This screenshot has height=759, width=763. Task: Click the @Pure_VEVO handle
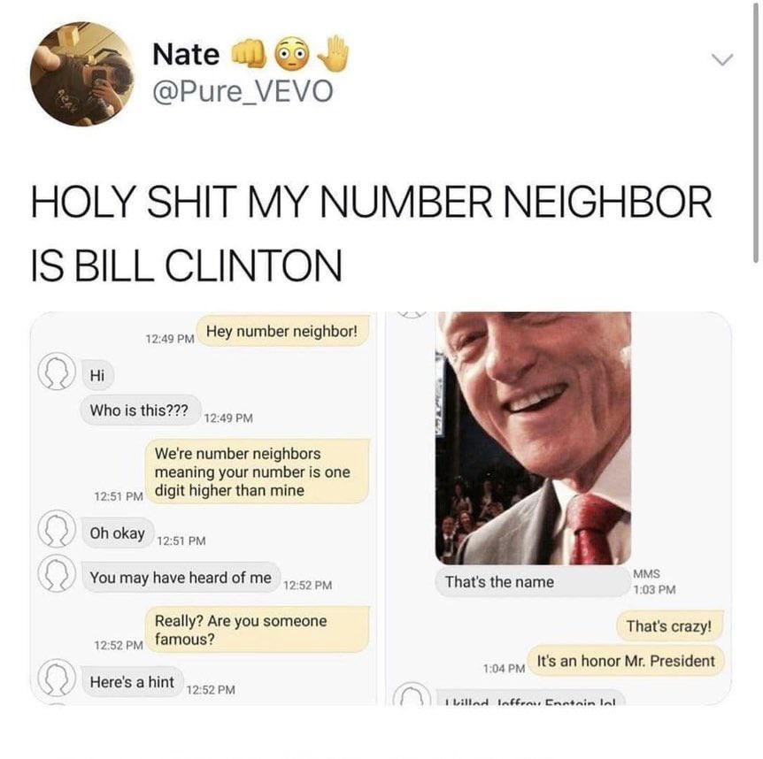(243, 91)
